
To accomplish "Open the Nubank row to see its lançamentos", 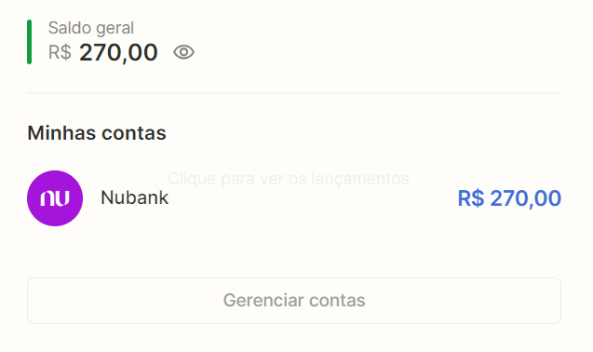I will (x=294, y=198).
